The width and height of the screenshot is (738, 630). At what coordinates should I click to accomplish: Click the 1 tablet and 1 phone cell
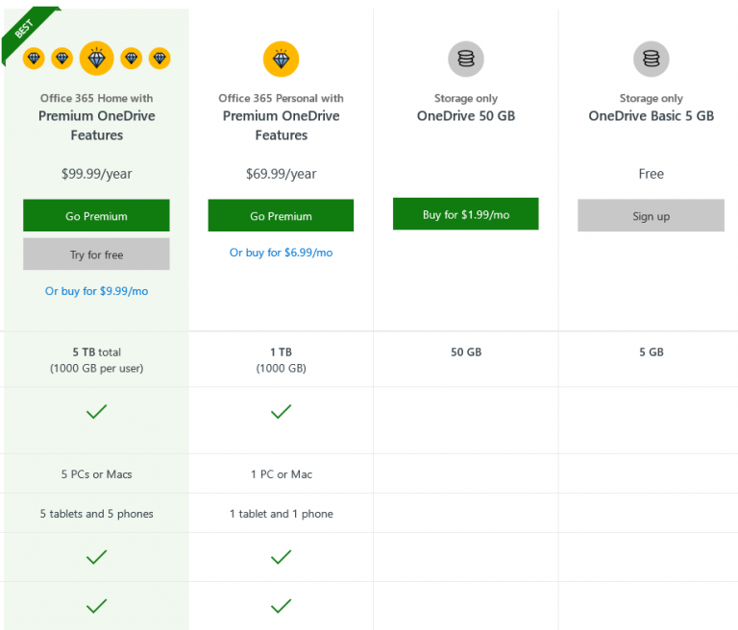(x=281, y=514)
